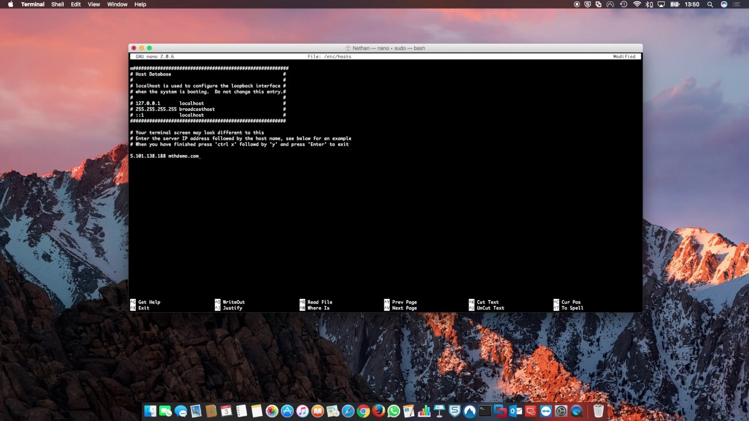Open the Terminal application menu
Viewport: 749px width, 421px height.
(33, 4)
